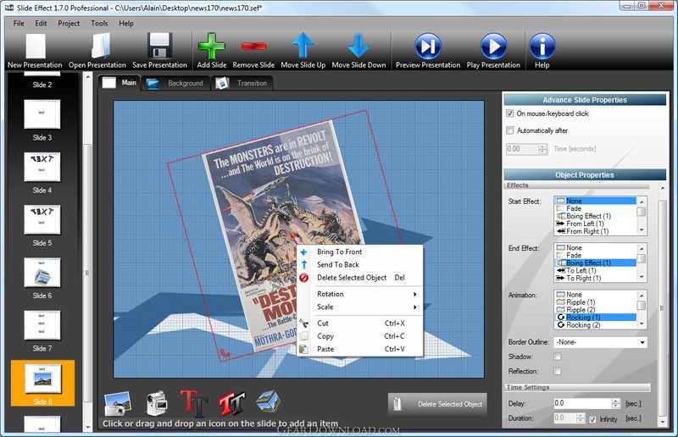Switch to the Main tab
The image size is (678, 437).
tap(119, 82)
